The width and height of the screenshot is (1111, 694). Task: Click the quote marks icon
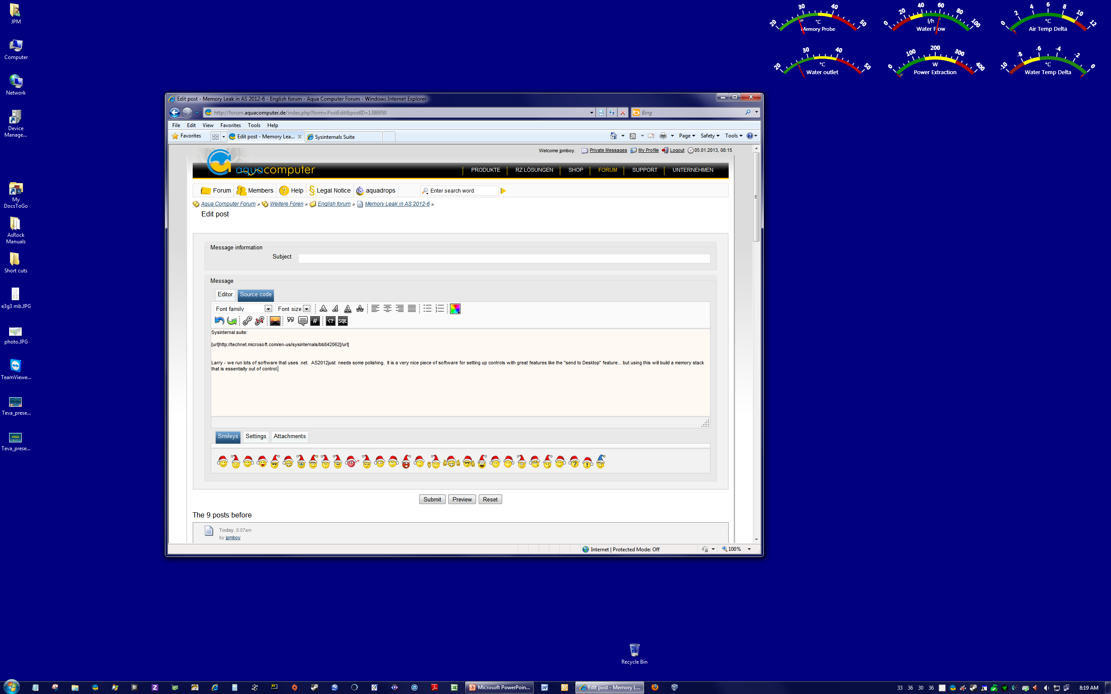pyautogui.click(x=290, y=321)
